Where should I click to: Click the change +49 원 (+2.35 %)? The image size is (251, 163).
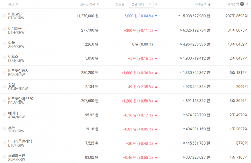pyautogui.click(x=139, y=87)
